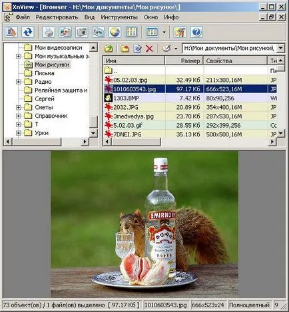Click the printer icon in toolbar
289x312 pixels.
pos(49,32)
